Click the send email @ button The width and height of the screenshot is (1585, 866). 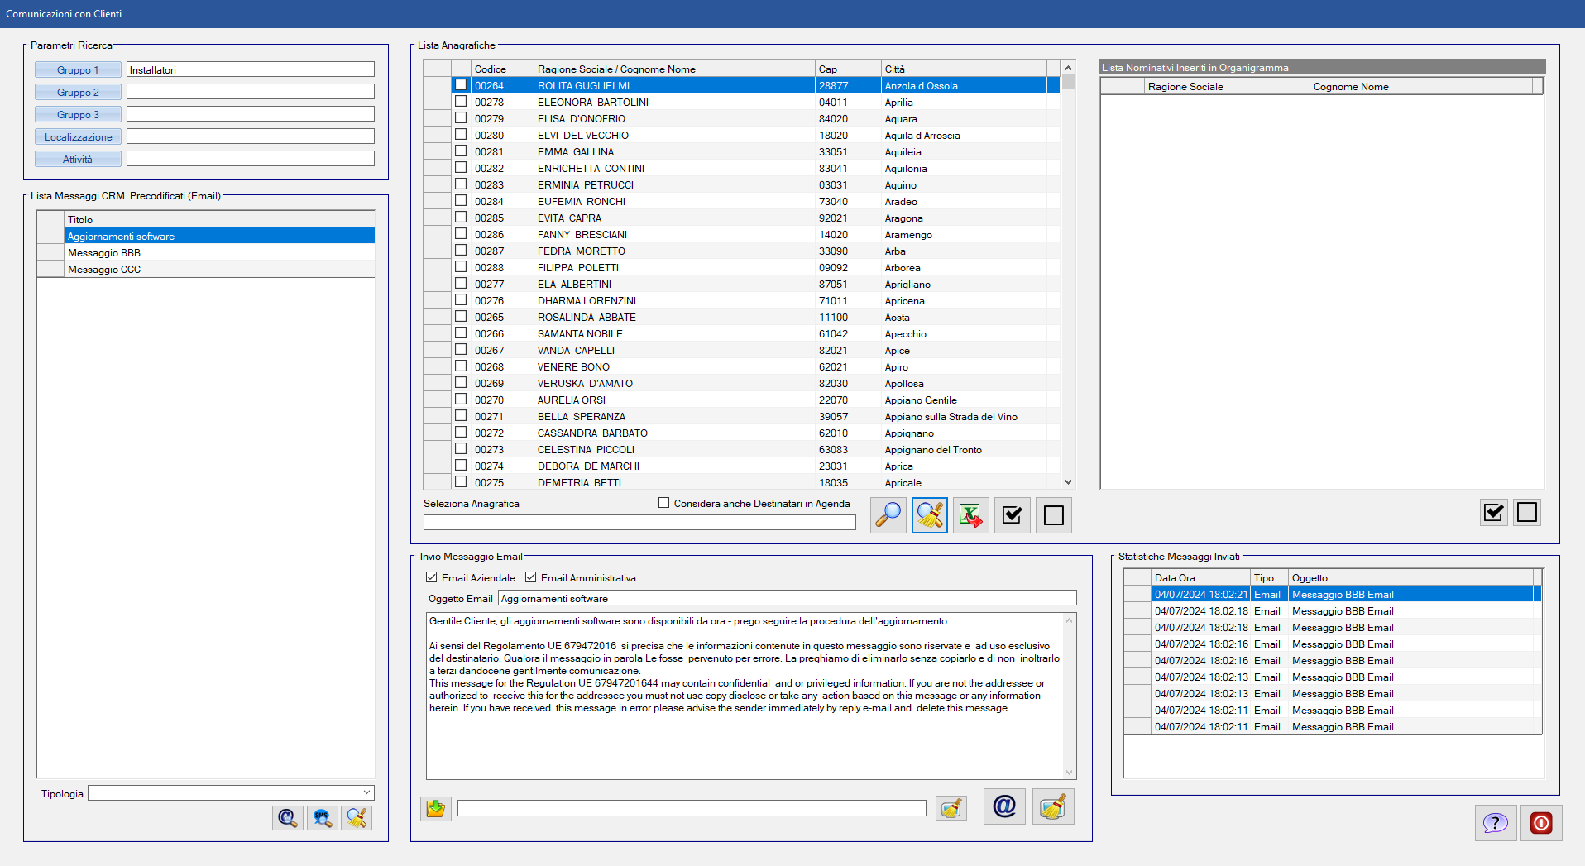pos(1003,806)
